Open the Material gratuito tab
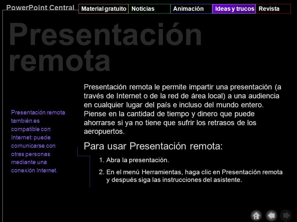Screen dimensions: 297x222 pos(103,9)
